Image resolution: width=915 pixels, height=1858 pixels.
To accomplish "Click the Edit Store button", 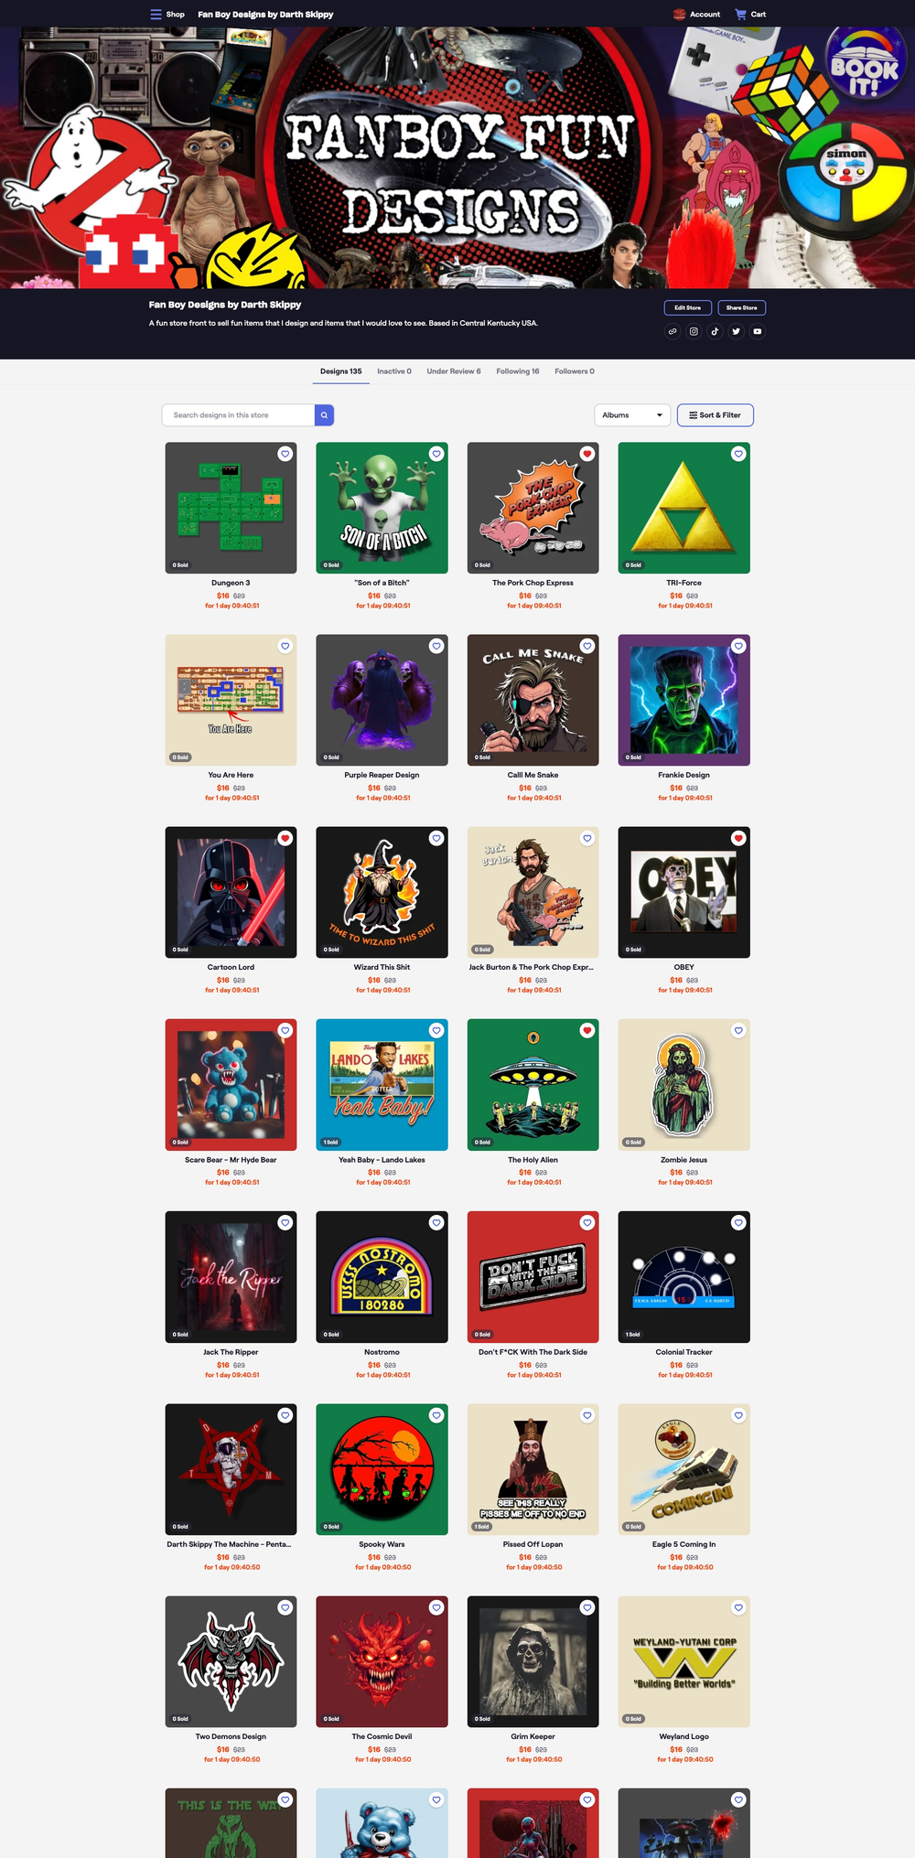I will (x=687, y=307).
